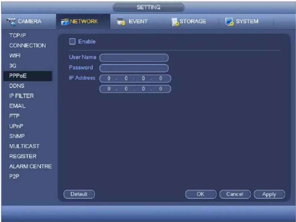The height and width of the screenshot is (222, 296).
Task: Tick the Enable checkbox for PPPoE
Action: (72, 41)
